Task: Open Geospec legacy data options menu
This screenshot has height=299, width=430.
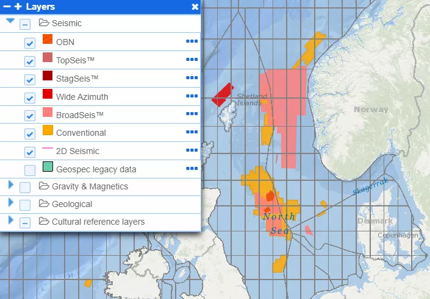Action: coord(192,169)
